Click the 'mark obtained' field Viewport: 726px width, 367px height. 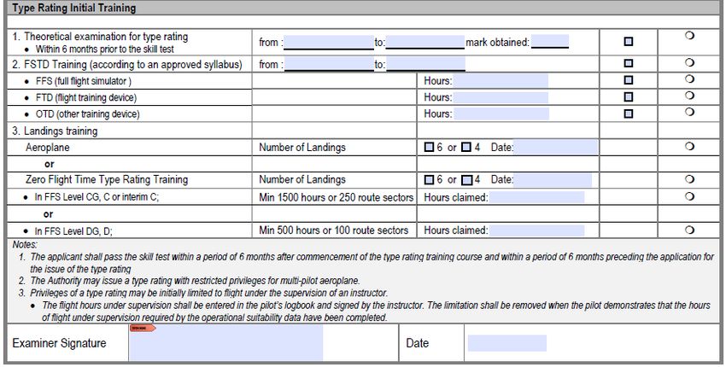[x=550, y=42]
